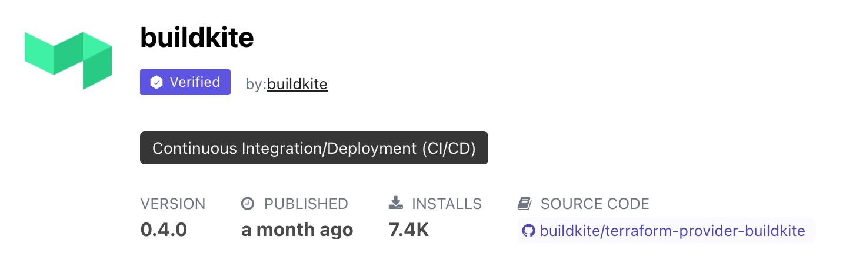Screen dimensions: 846x270
Task: Click the 0.4.0 version number
Action: pyautogui.click(x=164, y=230)
